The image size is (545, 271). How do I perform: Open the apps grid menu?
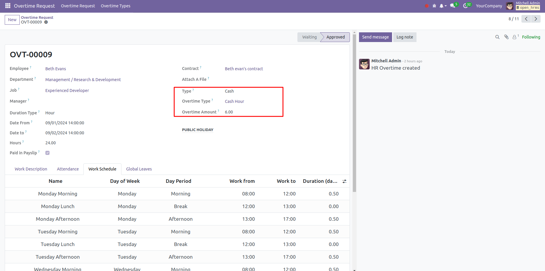[8, 6]
